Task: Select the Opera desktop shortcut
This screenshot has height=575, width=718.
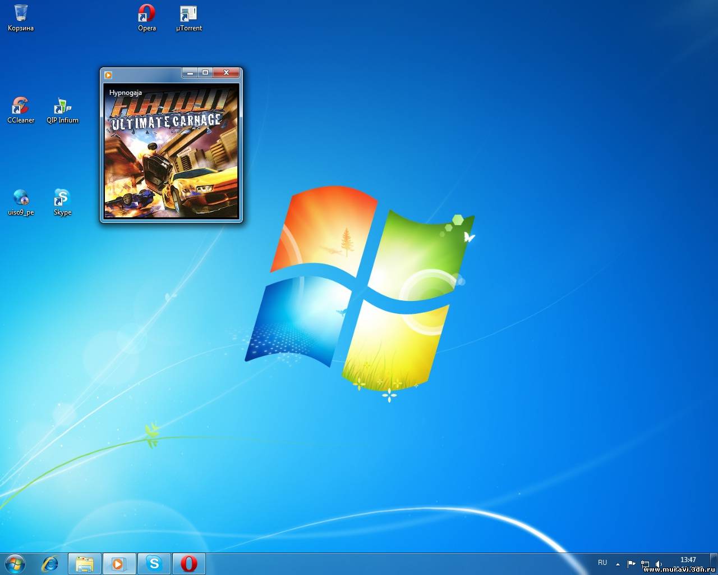Action: click(147, 17)
